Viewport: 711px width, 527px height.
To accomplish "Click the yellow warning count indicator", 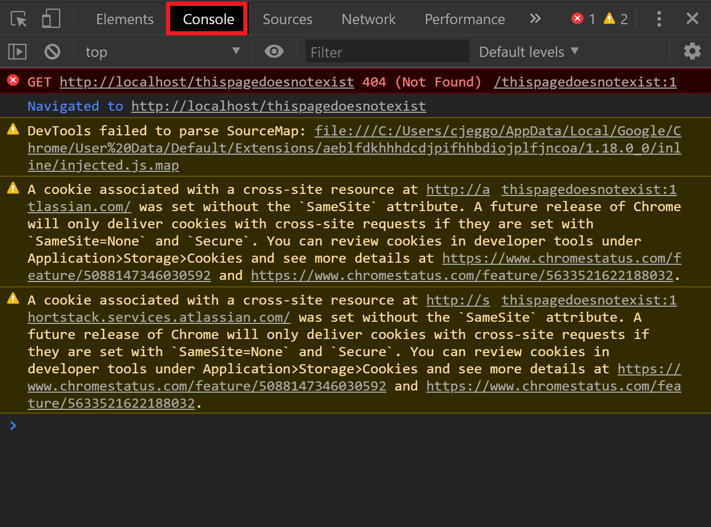I will click(x=616, y=19).
